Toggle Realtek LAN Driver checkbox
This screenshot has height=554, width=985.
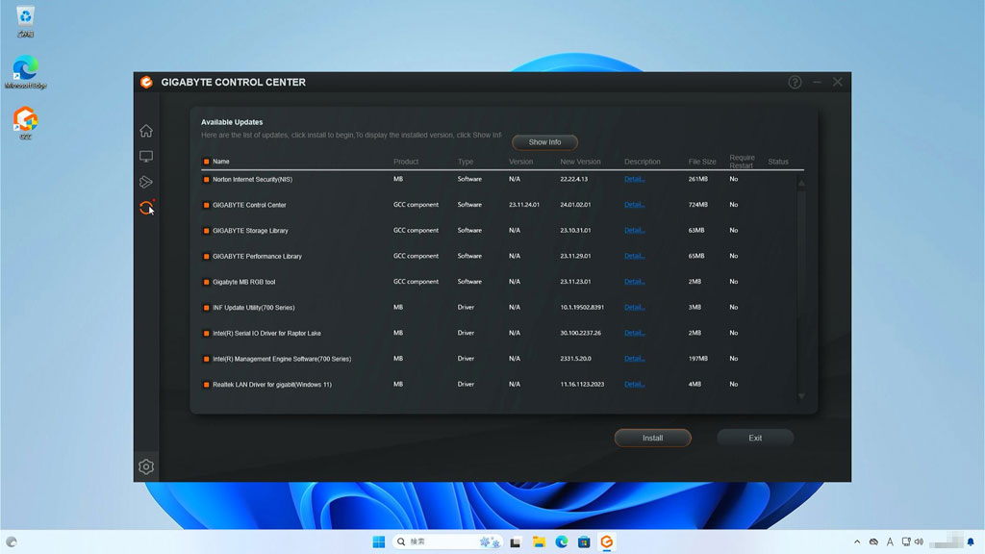coord(206,385)
